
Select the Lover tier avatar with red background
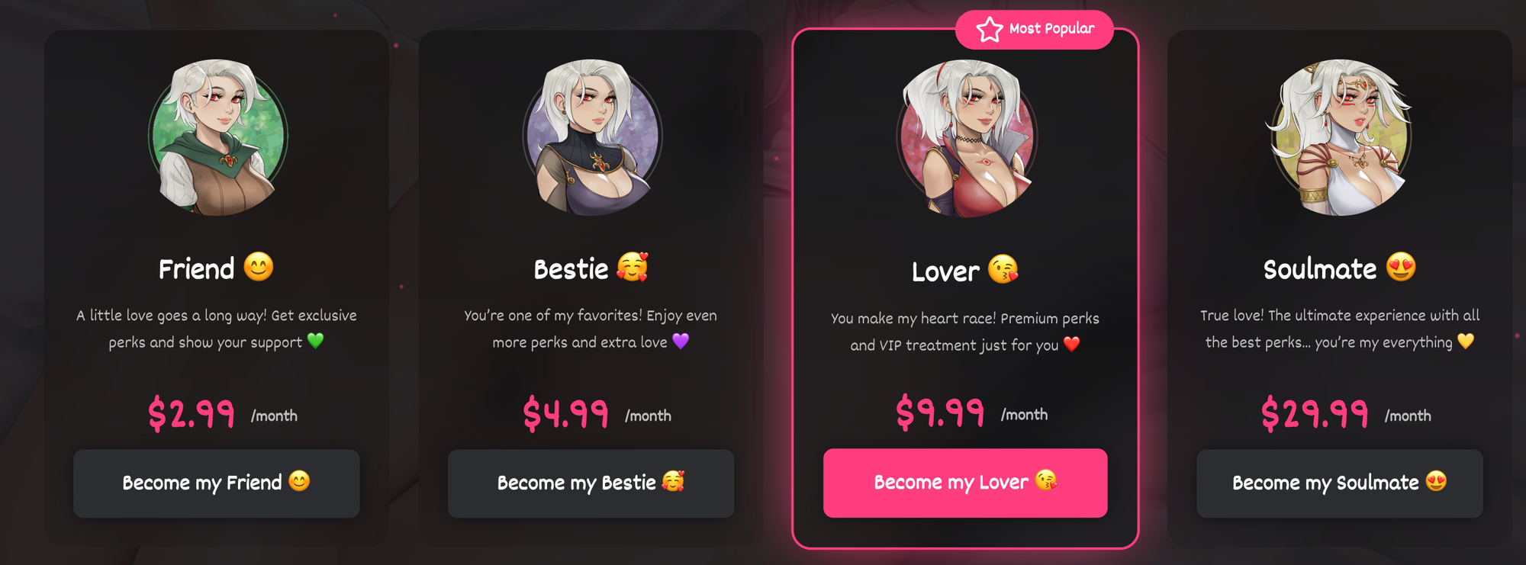coord(966,139)
